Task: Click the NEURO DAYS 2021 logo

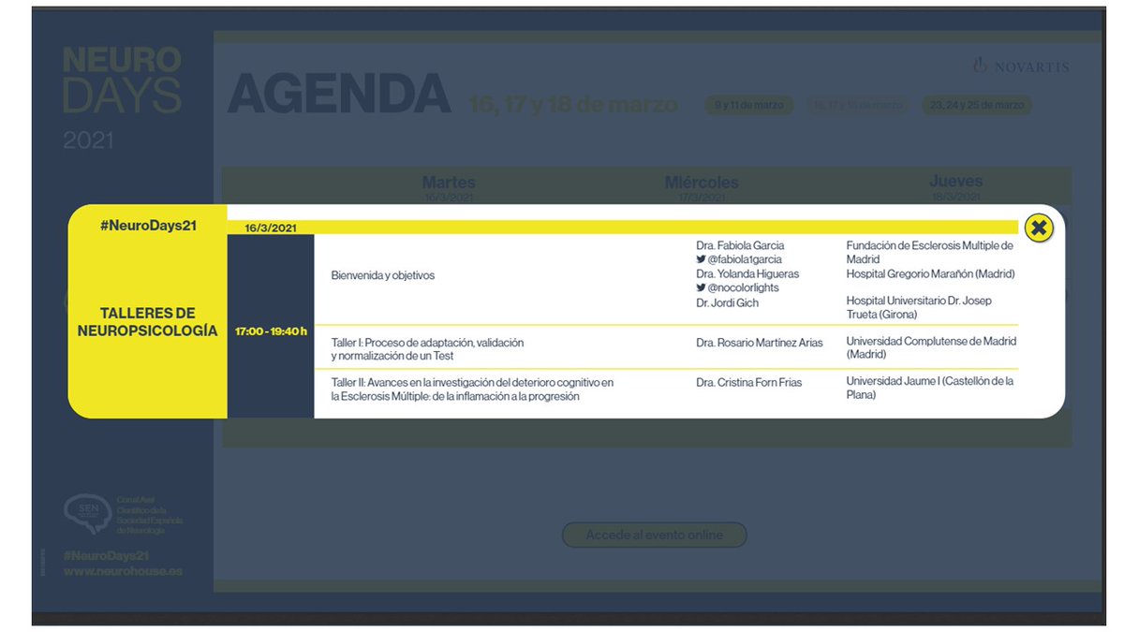Action: click(x=122, y=98)
